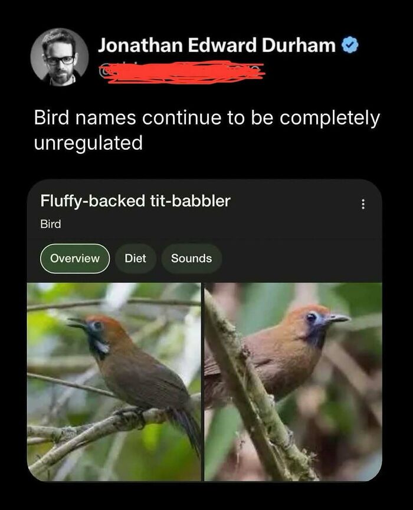The image size is (413, 510).
Task: Click Jonathan Edward Durham's profile avatar
Action: tap(57, 59)
